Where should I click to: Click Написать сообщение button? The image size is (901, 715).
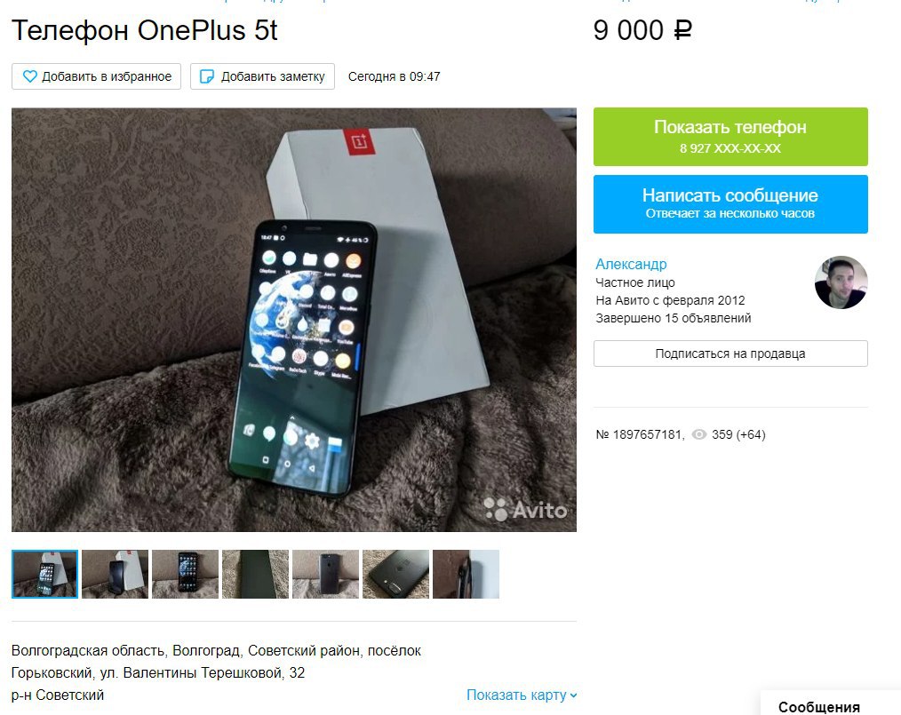[x=730, y=204]
